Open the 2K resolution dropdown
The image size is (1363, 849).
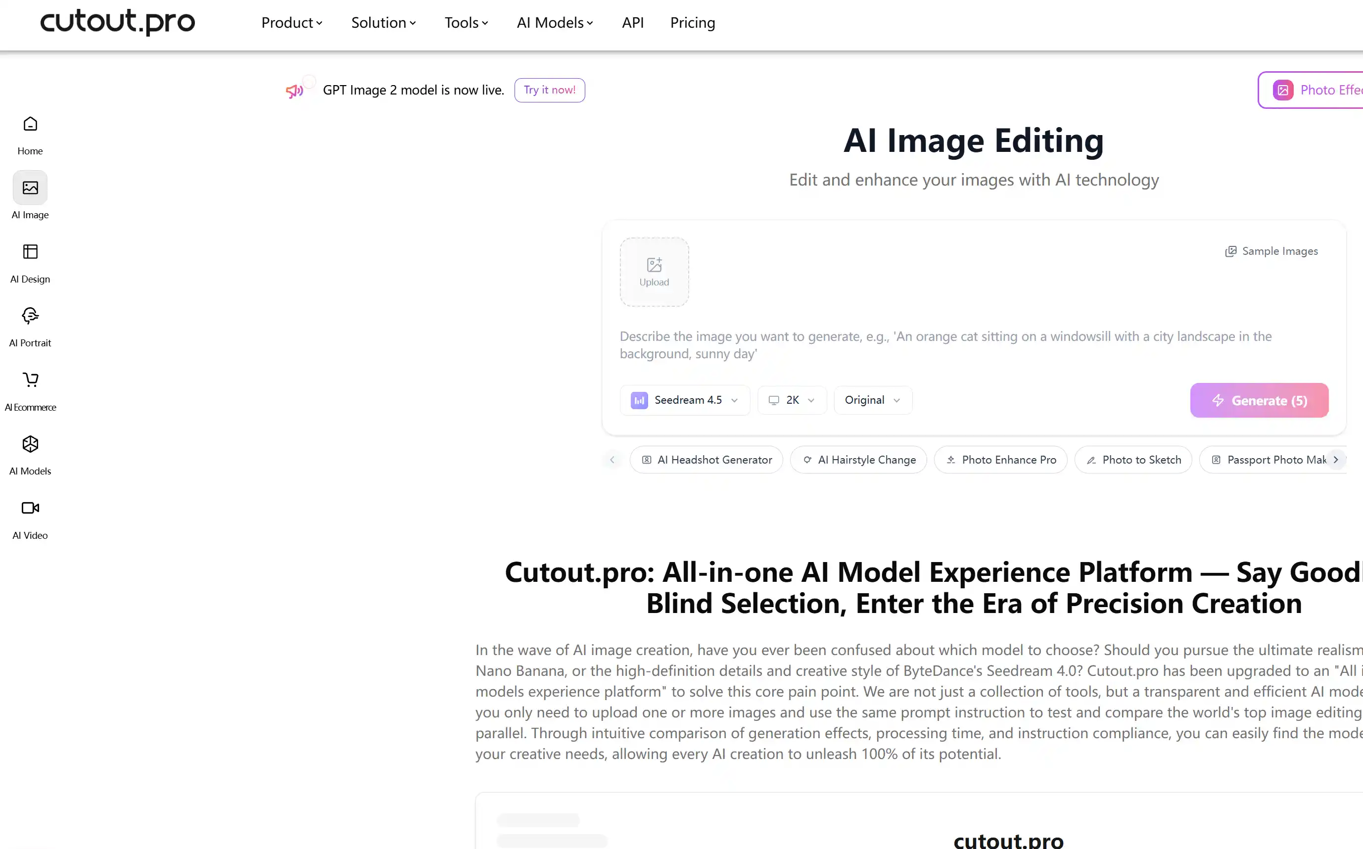(x=792, y=400)
